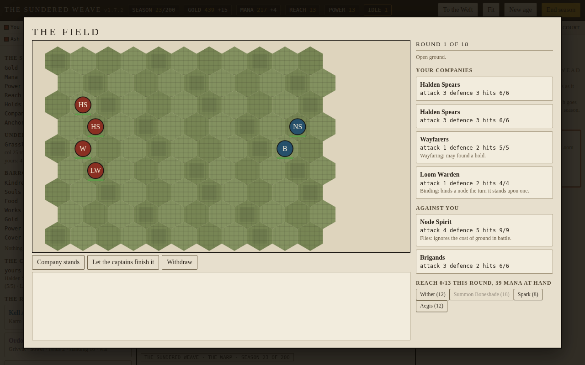Click Company stands button
This screenshot has width=585, height=365.
coord(58,262)
